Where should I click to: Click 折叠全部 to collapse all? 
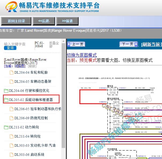(54, 45)
